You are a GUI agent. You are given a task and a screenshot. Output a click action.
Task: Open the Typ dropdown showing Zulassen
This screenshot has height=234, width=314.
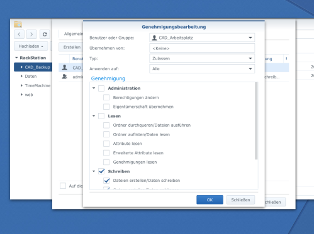pyautogui.click(x=202, y=58)
